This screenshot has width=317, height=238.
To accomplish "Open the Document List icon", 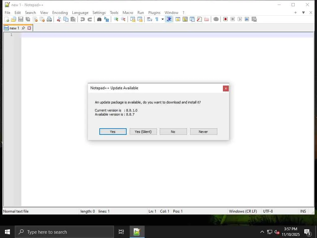I will [192, 19].
